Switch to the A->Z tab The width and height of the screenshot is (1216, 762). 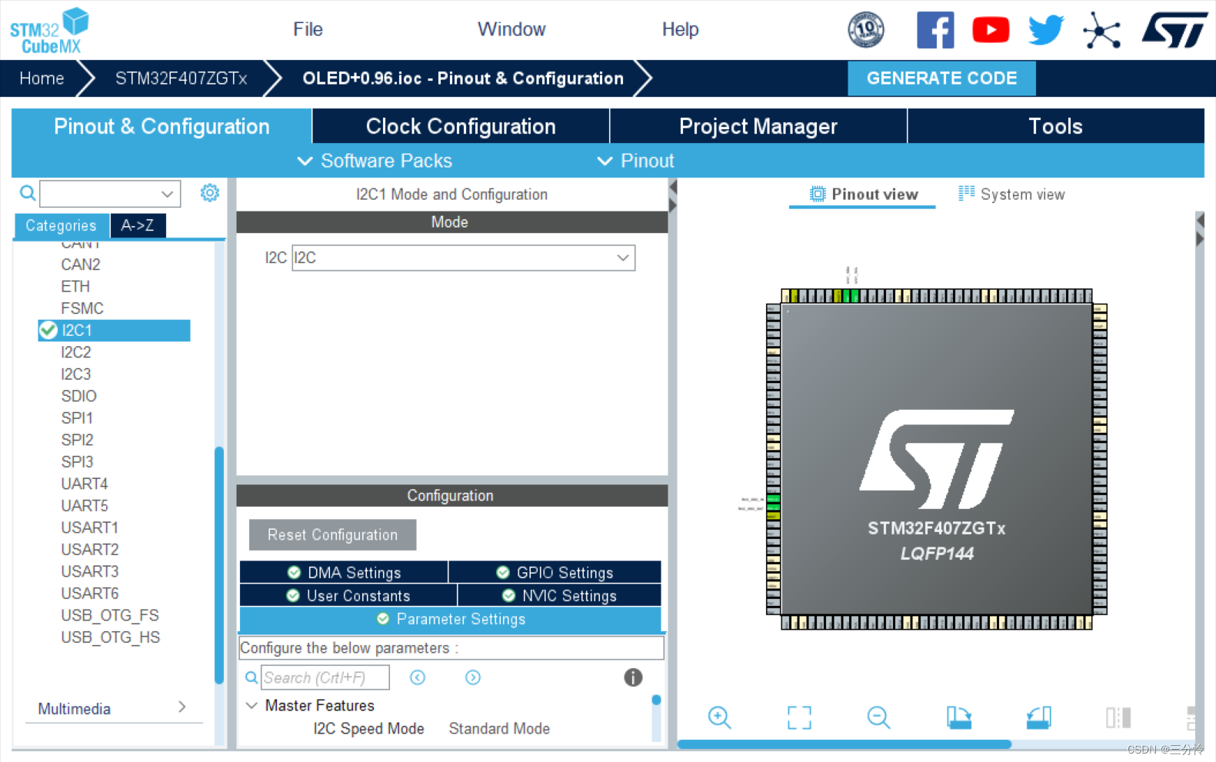coord(138,225)
